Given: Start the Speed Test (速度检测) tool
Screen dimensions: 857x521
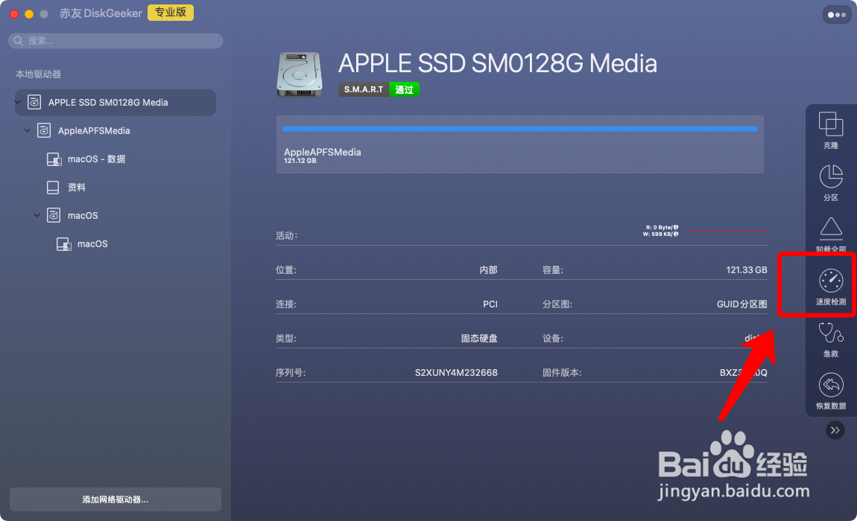Looking at the screenshot, I should pyautogui.click(x=831, y=286).
